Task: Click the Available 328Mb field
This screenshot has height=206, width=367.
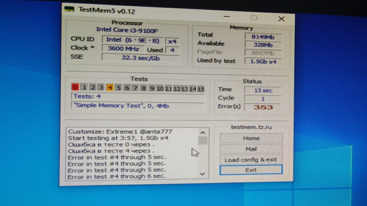Action: (263, 45)
